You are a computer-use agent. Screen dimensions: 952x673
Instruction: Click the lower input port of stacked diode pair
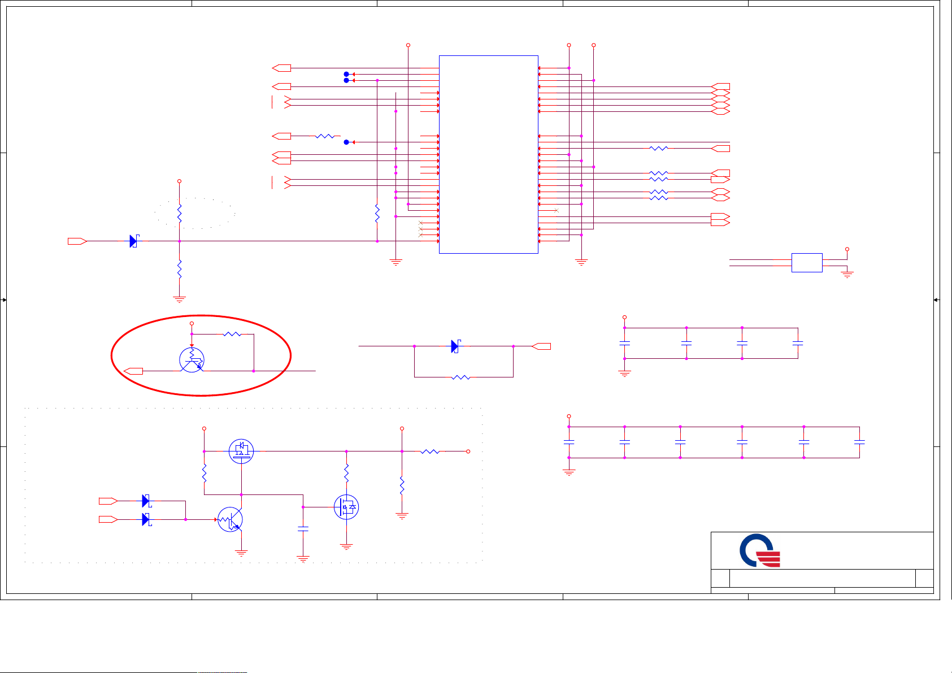click(x=108, y=519)
